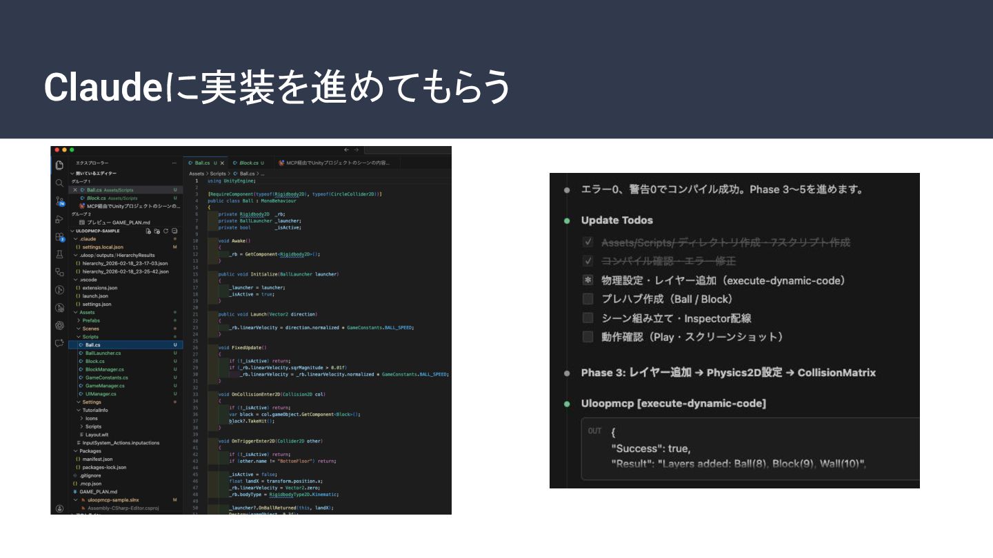This screenshot has height=558, width=993.
Task: Toggle checked Assets/Scripts ディレクトリ作成 todo
Action: pyautogui.click(x=588, y=242)
